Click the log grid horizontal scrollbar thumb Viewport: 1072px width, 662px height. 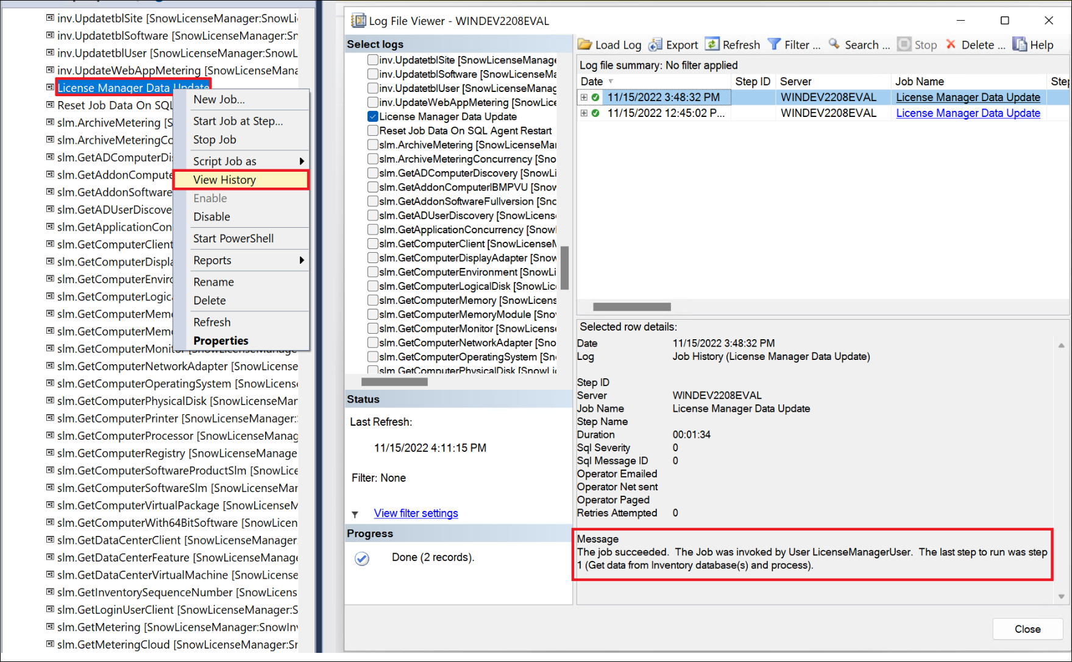(632, 307)
